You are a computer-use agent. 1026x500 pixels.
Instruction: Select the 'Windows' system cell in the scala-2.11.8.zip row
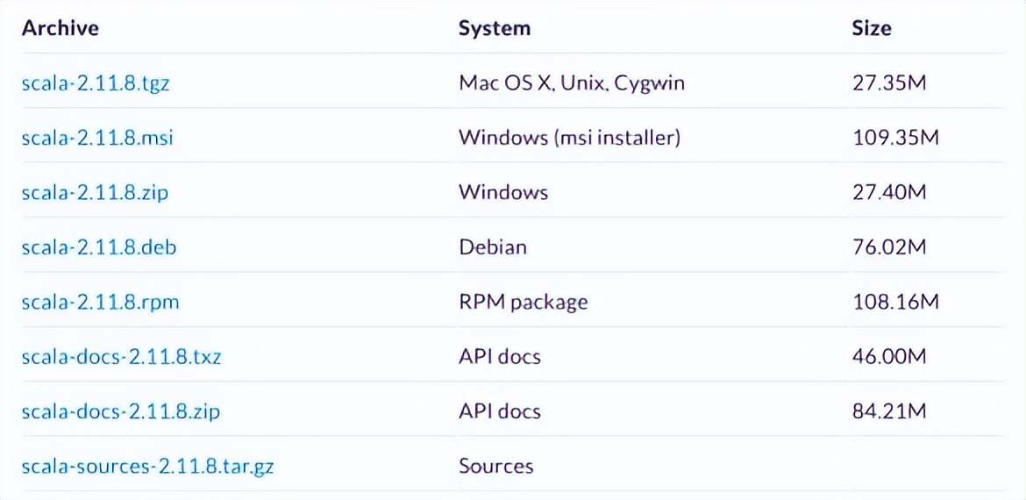pyautogui.click(x=503, y=193)
